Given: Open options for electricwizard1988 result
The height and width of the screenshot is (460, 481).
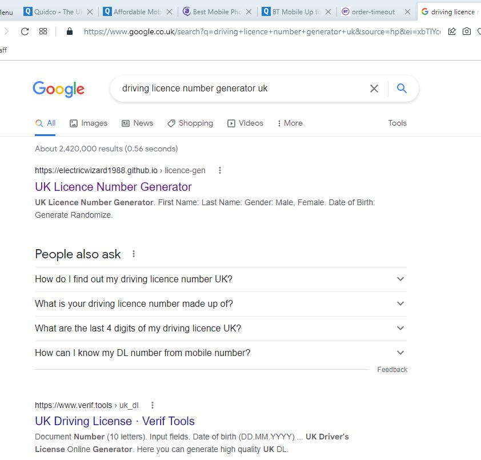Looking at the screenshot, I should 219,170.
